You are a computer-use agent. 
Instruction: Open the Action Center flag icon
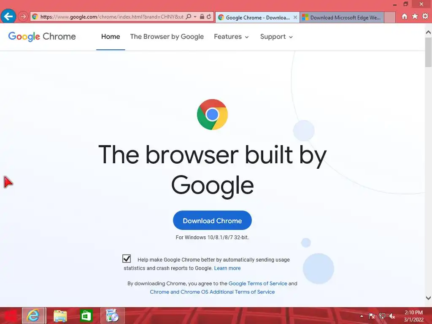[372, 316]
